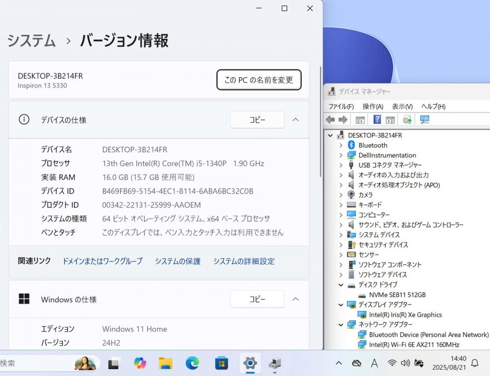Select the コンピューター tree item

(x=374, y=215)
